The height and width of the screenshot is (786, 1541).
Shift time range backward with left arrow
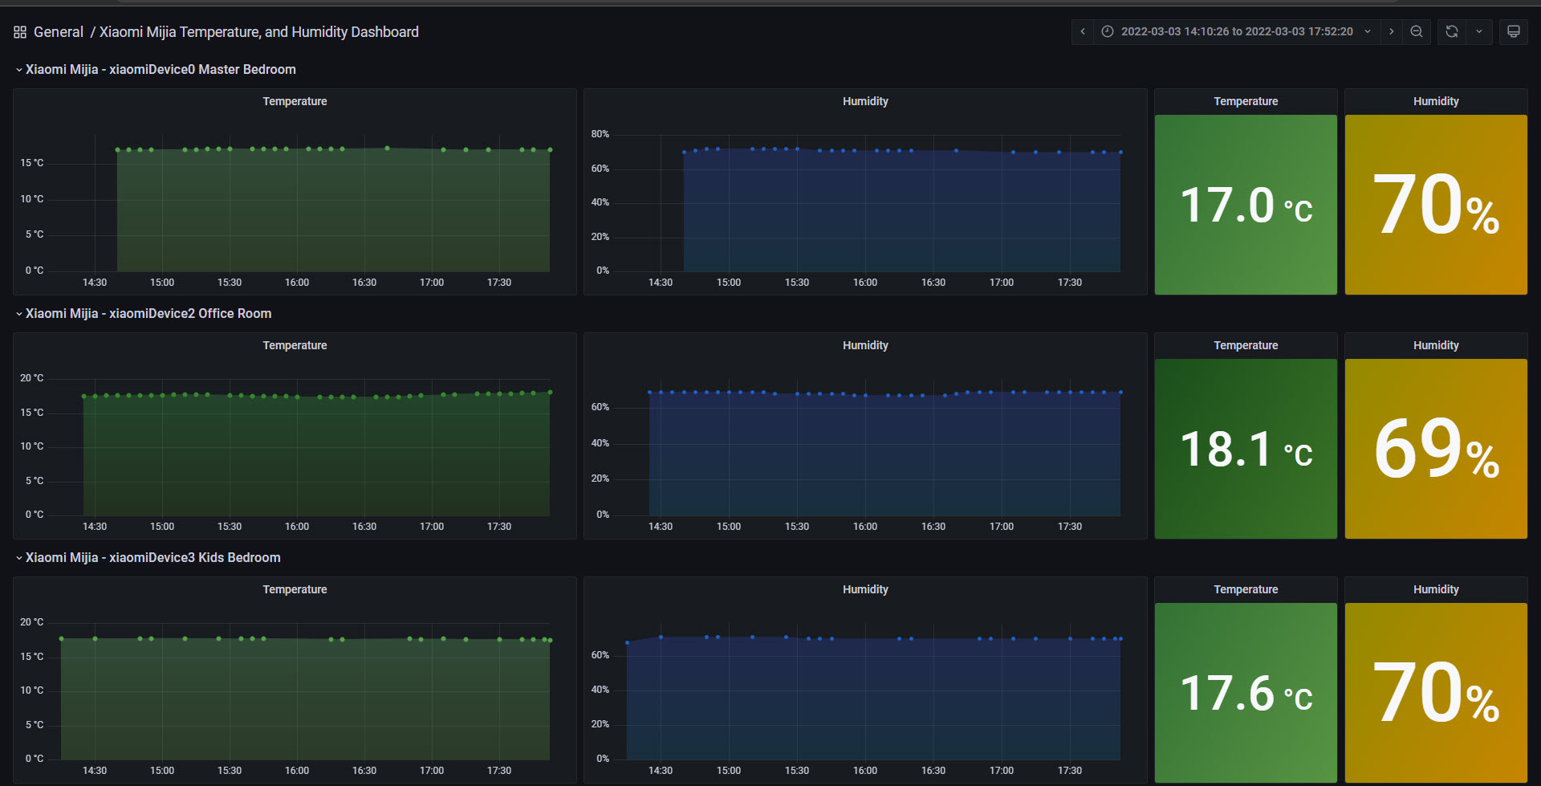pyautogui.click(x=1083, y=31)
